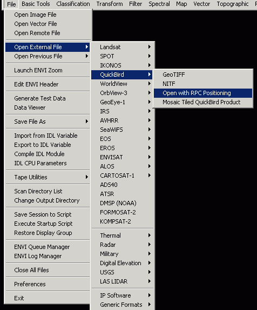Open IDL CPU Parameters
257x310 pixels.
pyautogui.click(x=48, y=163)
